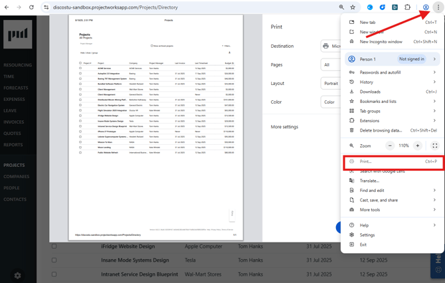Click the Chrome three-dot menu button
The width and height of the screenshot is (445, 283).
click(x=438, y=7)
